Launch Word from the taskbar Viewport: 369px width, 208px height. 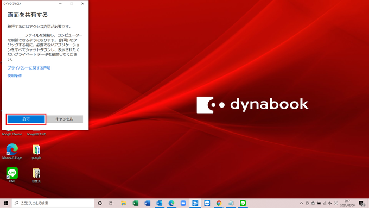point(148,203)
